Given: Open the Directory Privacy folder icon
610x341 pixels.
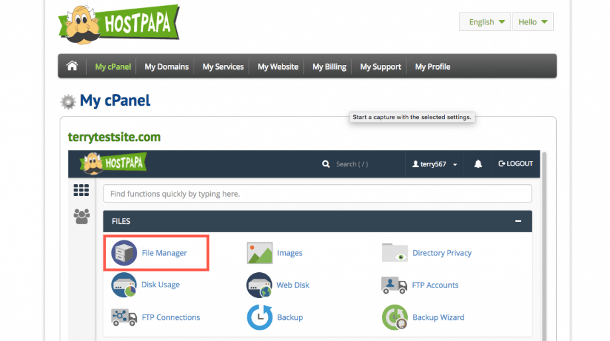Looking at the screenshot, I should (395, 253).
